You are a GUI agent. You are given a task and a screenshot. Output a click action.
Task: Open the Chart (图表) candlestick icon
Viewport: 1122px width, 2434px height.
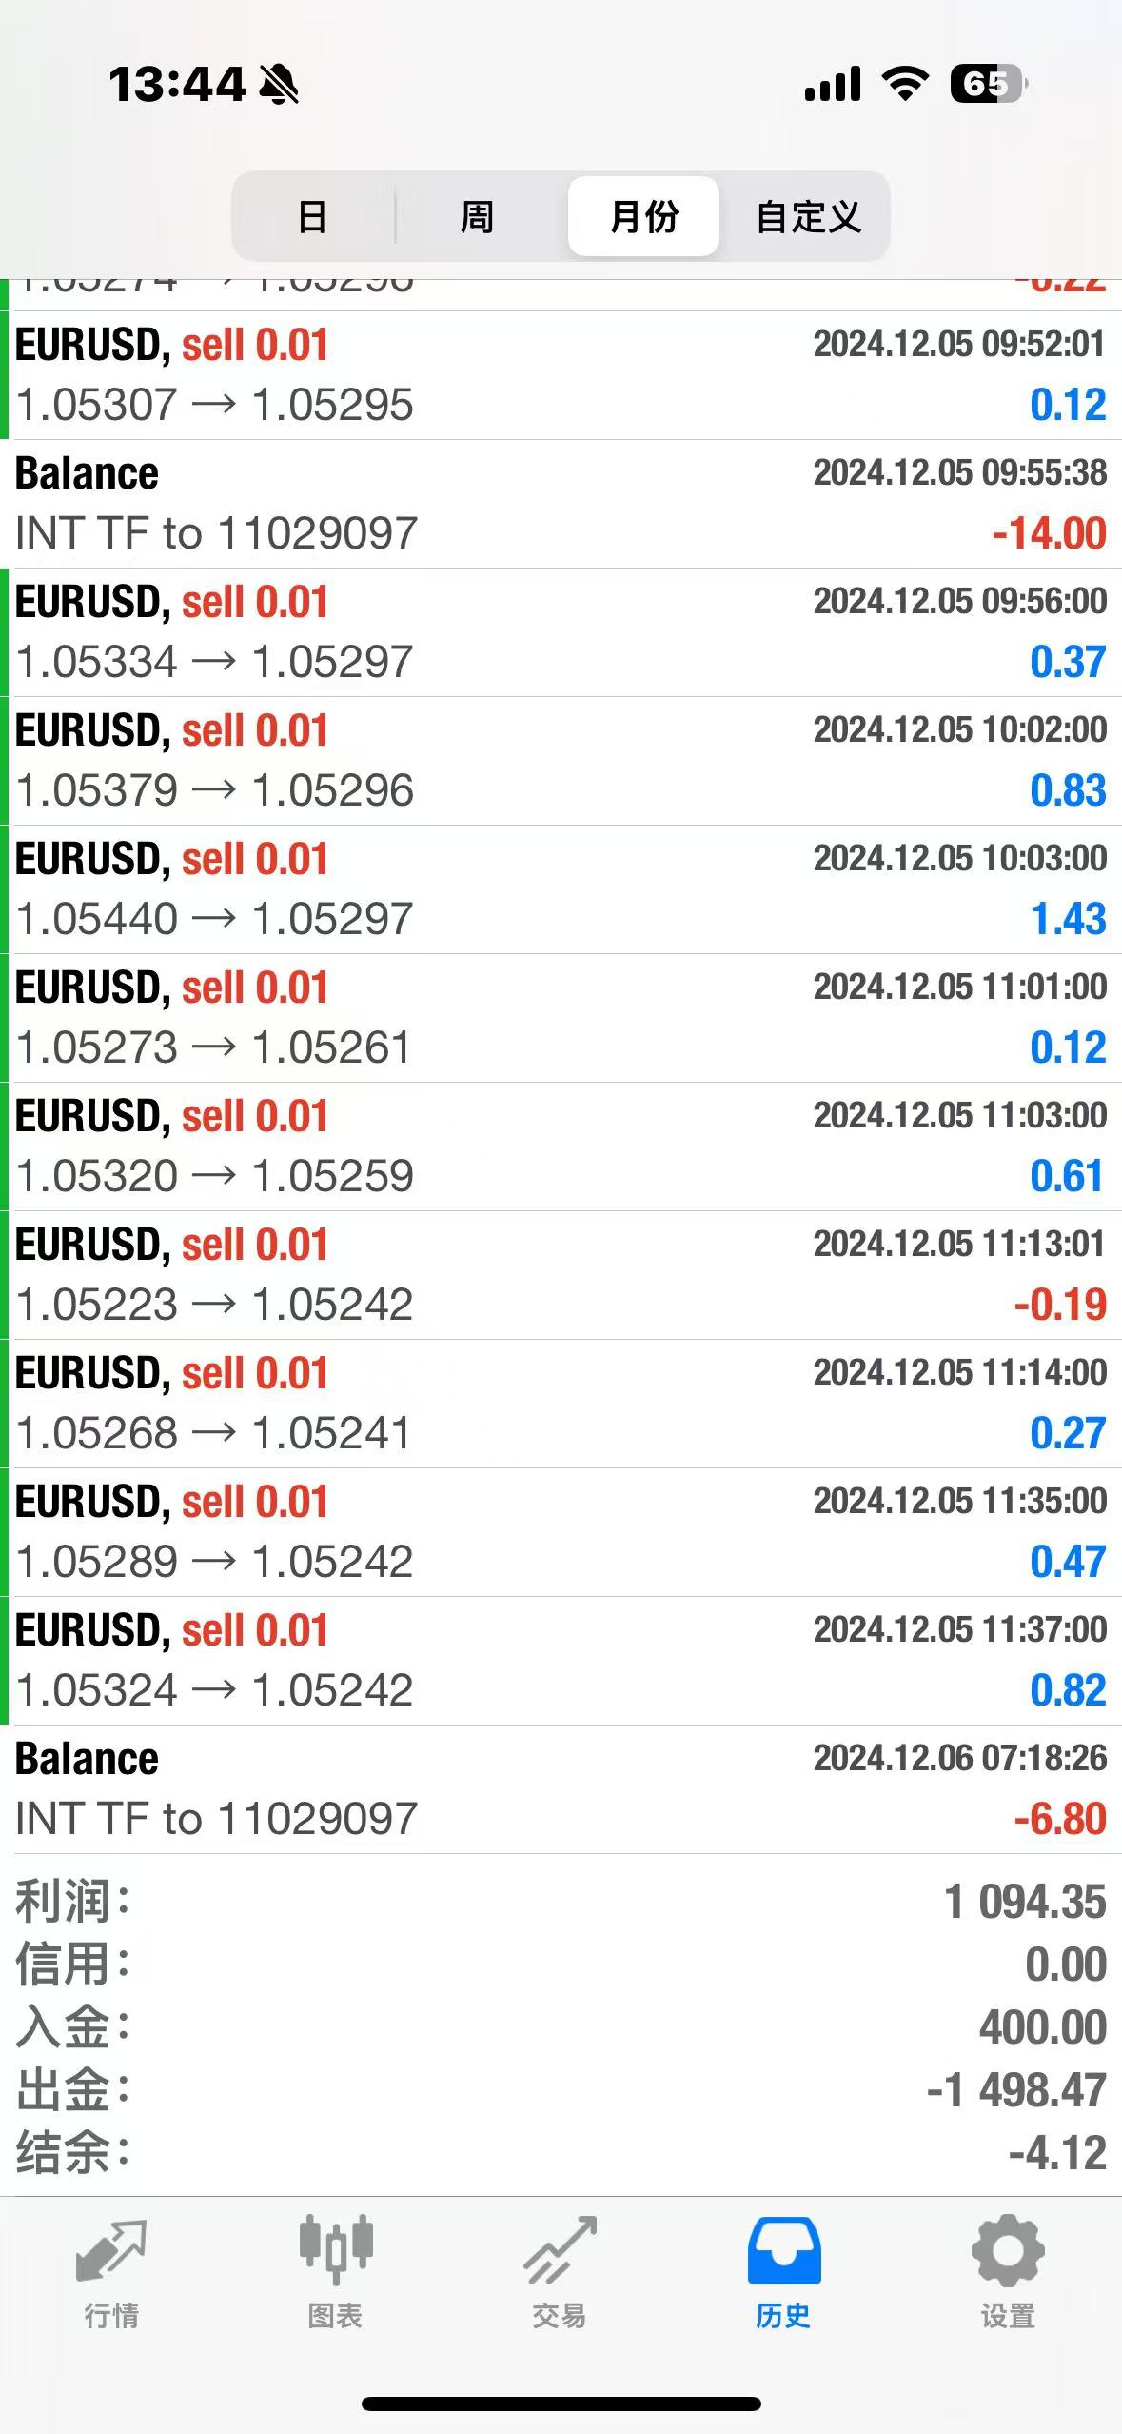[x=335, y=2251]
